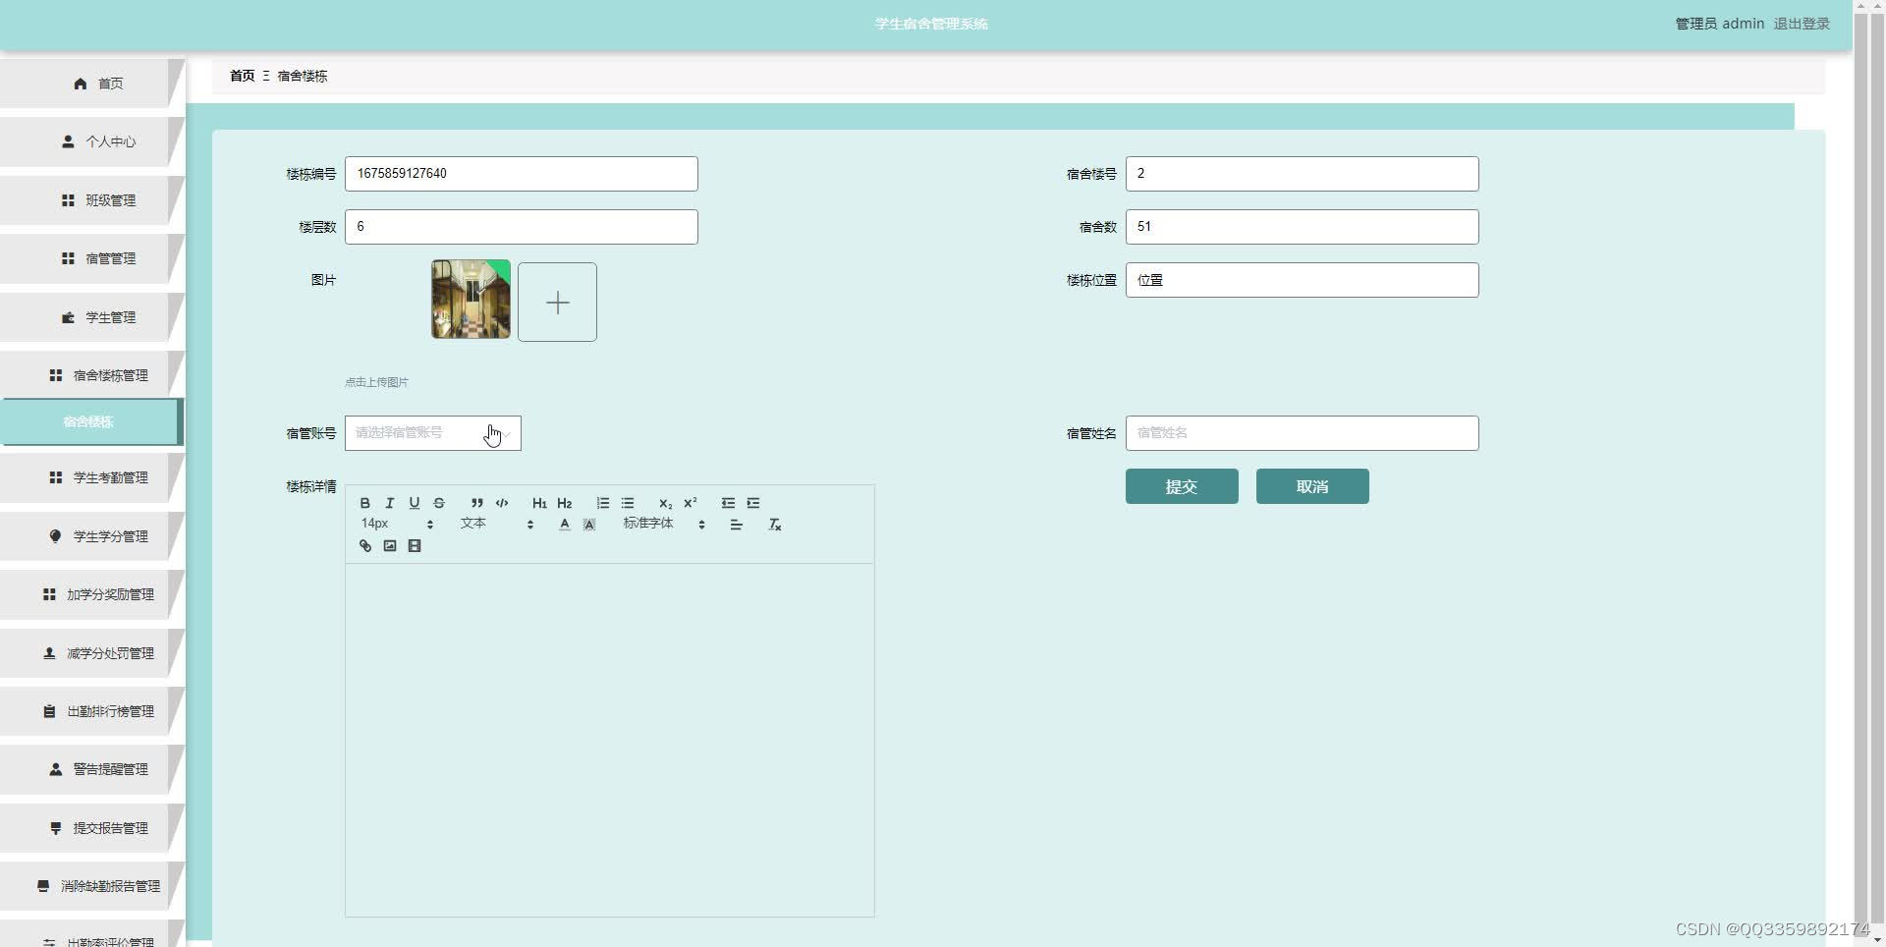This screenshot has height=947, width=1886.
Task: Focus the 楼栋编号 input field
Action: click(x=522, y=174)
